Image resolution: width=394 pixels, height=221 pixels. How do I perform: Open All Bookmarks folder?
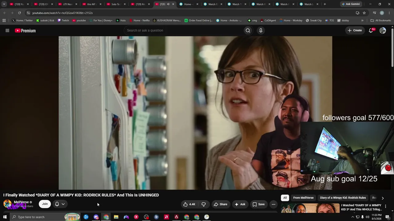pos(380,21)
